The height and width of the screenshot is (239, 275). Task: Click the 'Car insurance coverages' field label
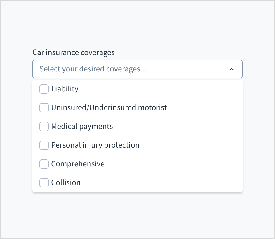74,53
